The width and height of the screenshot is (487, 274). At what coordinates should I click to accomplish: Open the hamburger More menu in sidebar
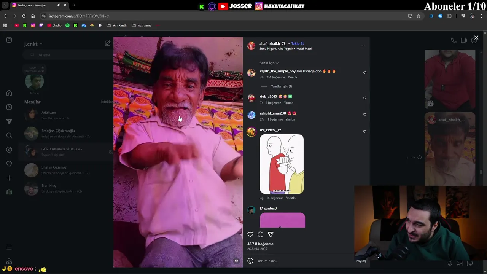[9, 247]
